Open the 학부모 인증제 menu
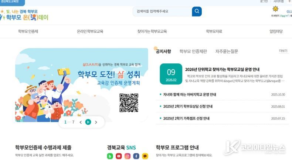The width and height of the screenshot is (292, 160). pyautogui.click(x=28, y=31)
